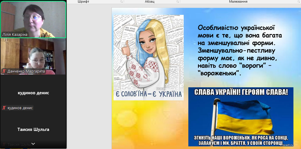Viewport: 301px width, 149px height.
Task: Open the Малювання group dialog launcher
Action: pos(299,2)
